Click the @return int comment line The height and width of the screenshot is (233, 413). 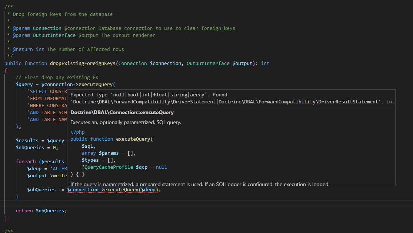30,49
